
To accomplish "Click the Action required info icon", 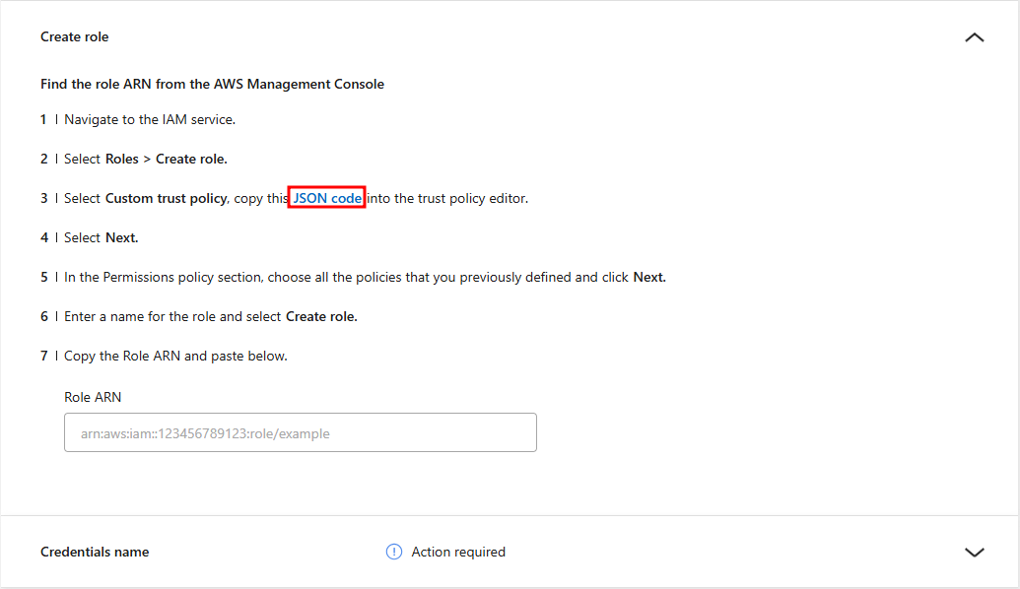I will (x=394, y=552).
